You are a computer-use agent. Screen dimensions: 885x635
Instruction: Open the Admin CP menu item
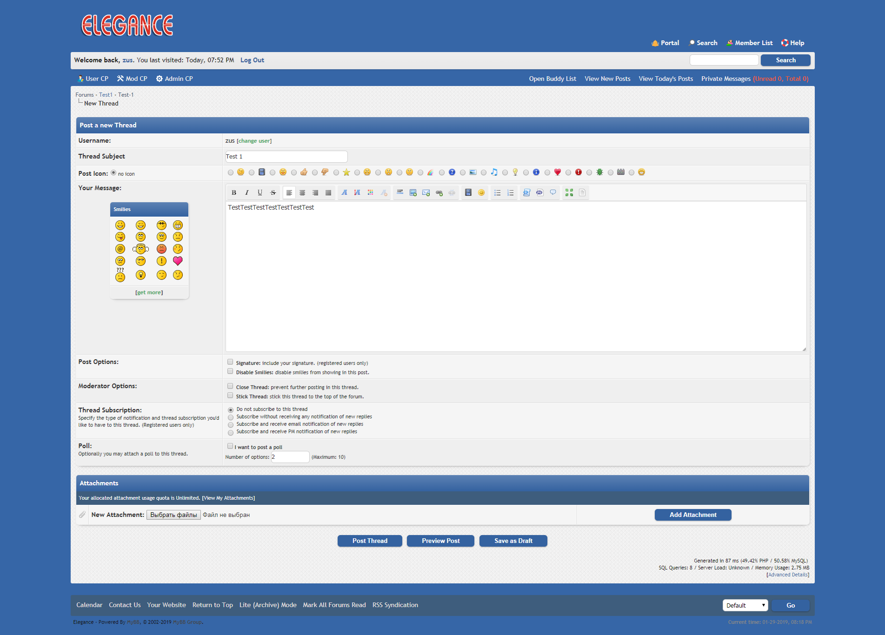click(174, 79)
